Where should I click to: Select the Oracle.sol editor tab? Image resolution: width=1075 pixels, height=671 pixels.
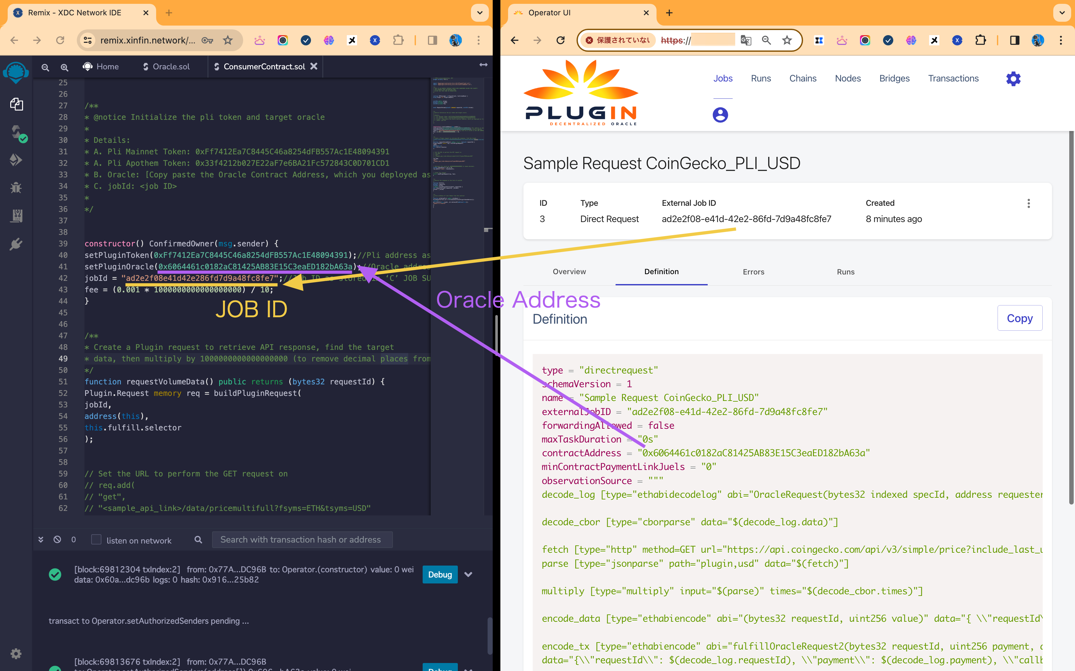point(171,66)
